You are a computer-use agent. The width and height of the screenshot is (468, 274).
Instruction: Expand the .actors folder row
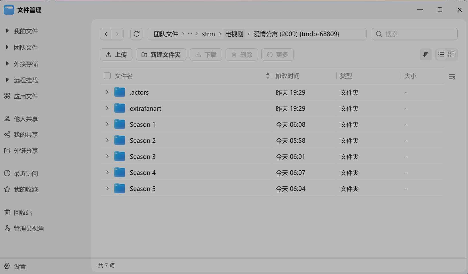coord(107,92)
